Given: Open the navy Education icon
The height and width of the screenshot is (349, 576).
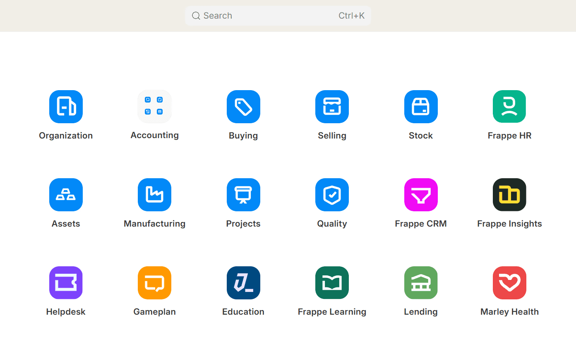Looking at the screenshot, I should (x=243, y=283).
